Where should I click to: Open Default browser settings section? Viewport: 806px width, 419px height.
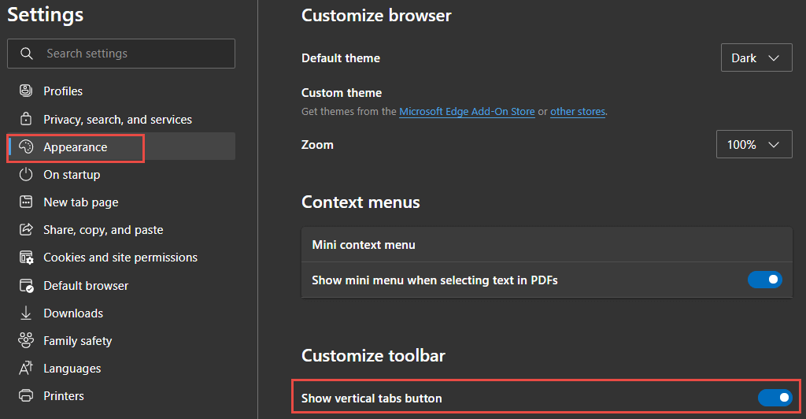pyautogui.click(x=86, y=285)
